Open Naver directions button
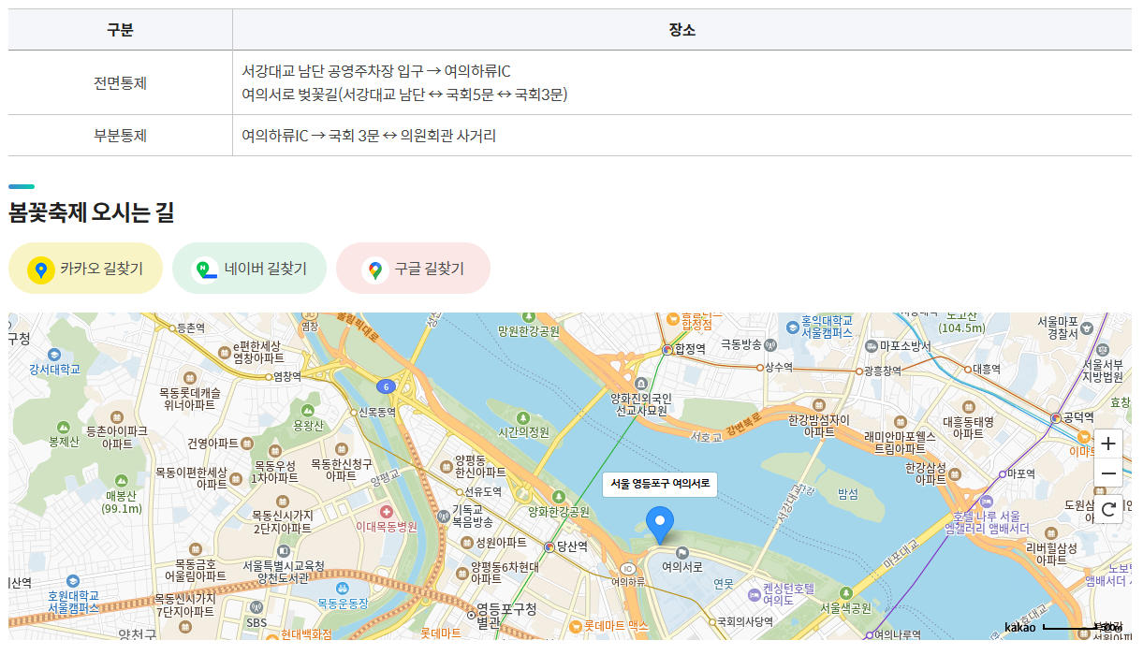This screenshot has width=1143, height=655. point(249,269)
